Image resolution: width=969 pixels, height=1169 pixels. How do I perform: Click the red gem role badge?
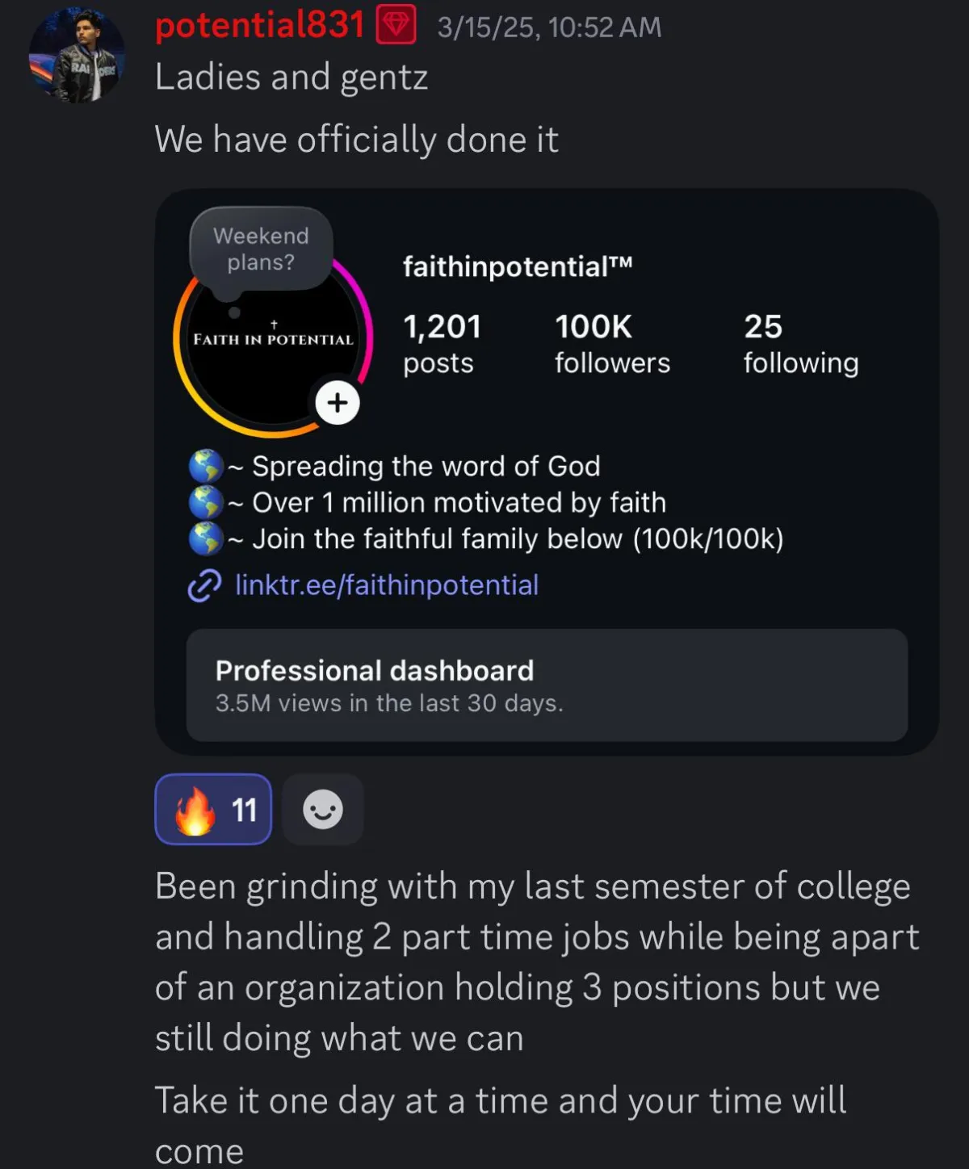(x=396, y=25)
